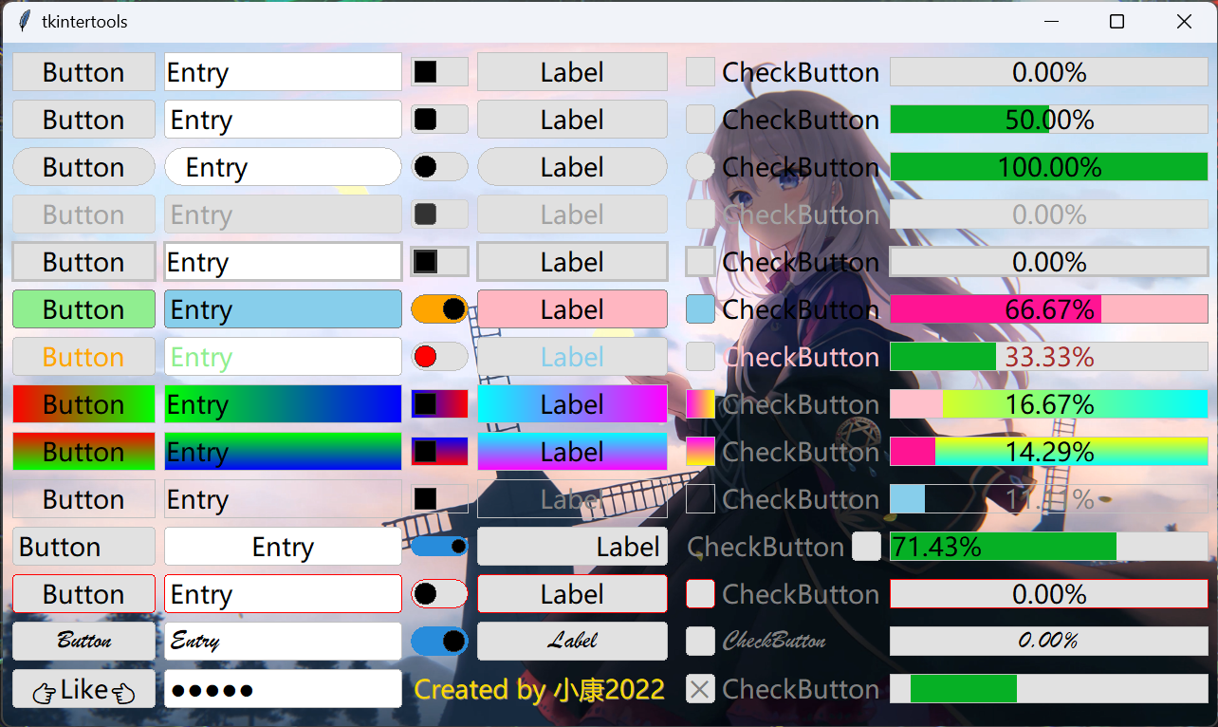Viewport: 1218px width, 727px height.
Task: Click the script-font Button
Action: click(x=83, y=642)
